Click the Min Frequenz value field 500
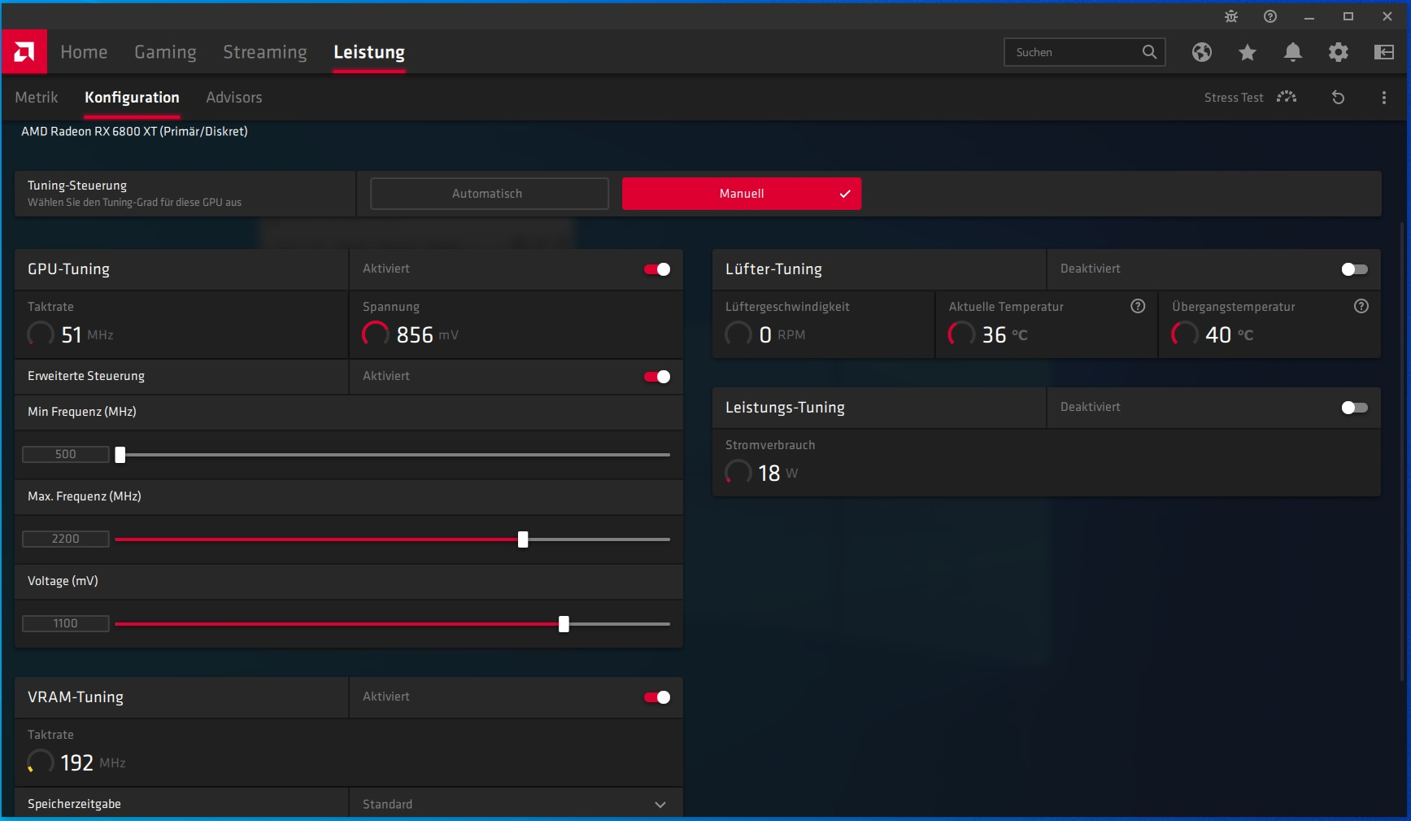 click(66, 454)
